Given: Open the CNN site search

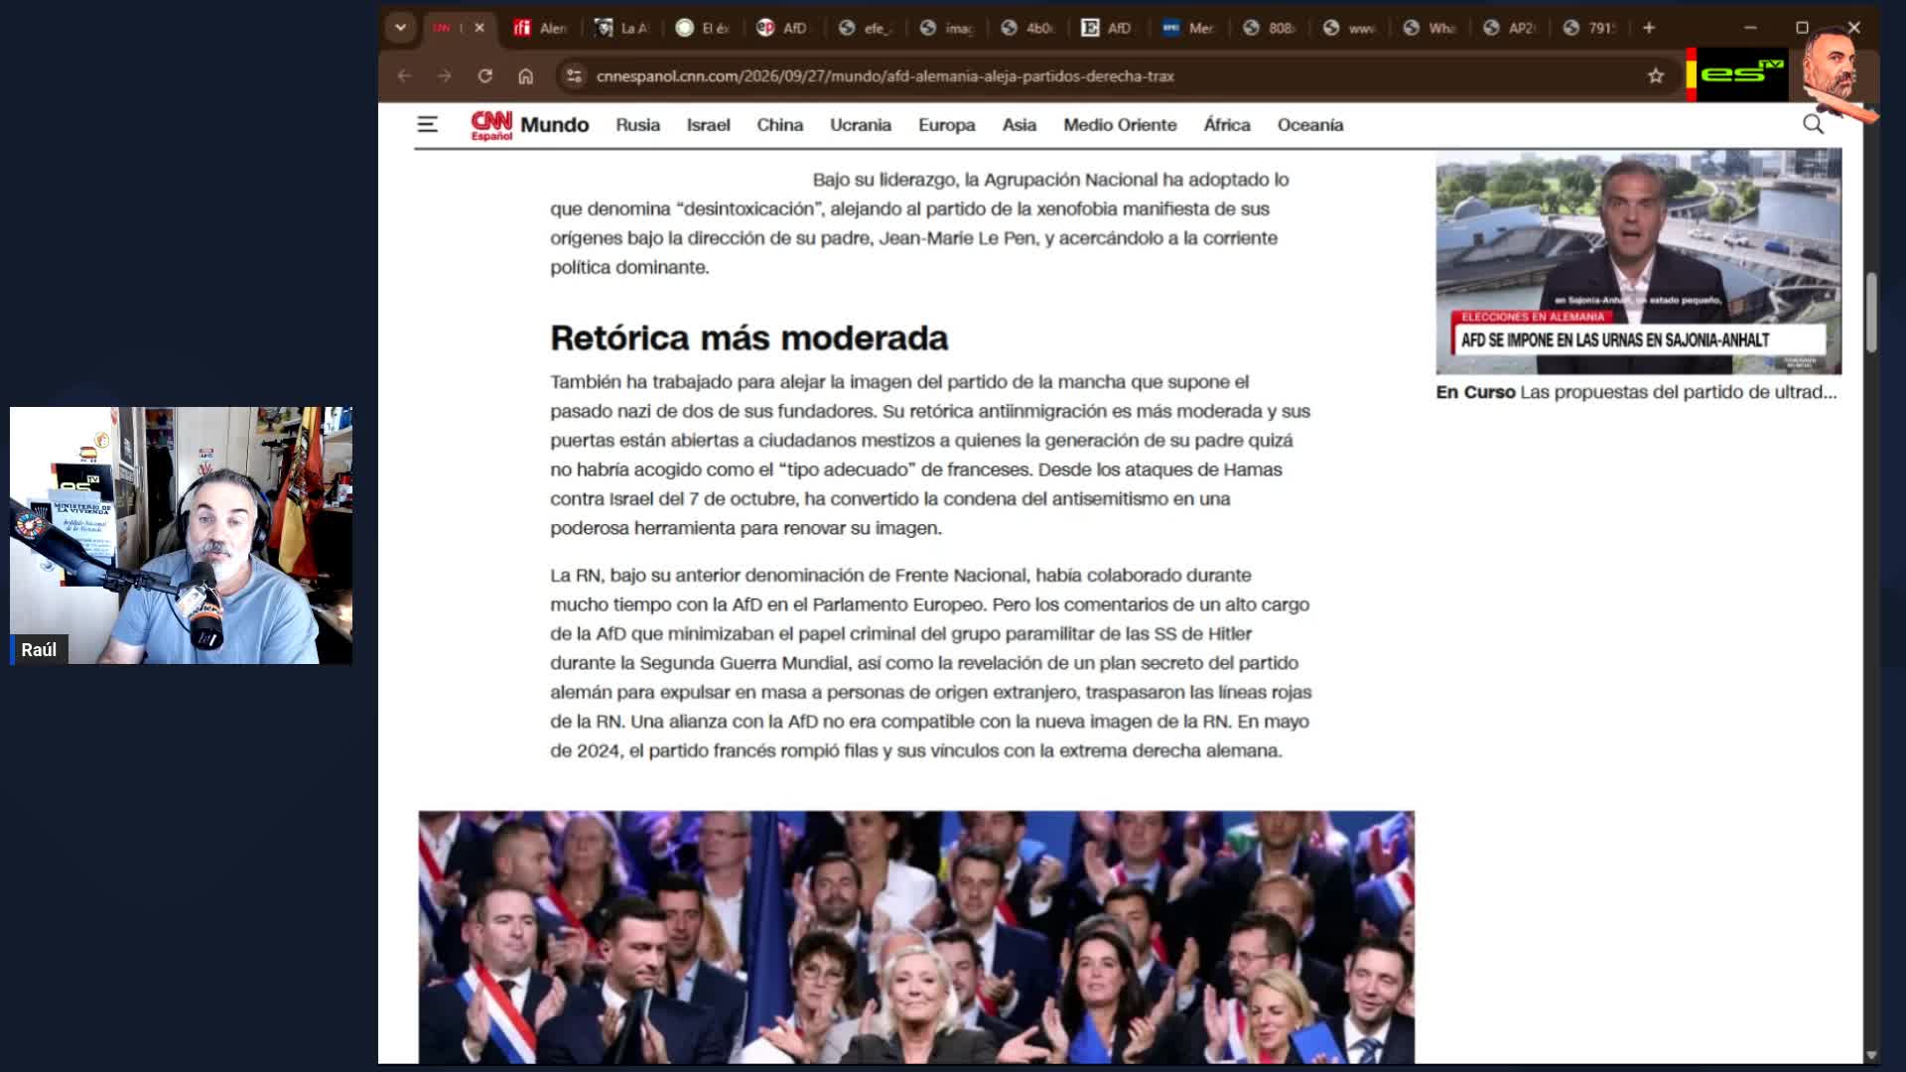Looking at the screenshot, I should 1813,124.
